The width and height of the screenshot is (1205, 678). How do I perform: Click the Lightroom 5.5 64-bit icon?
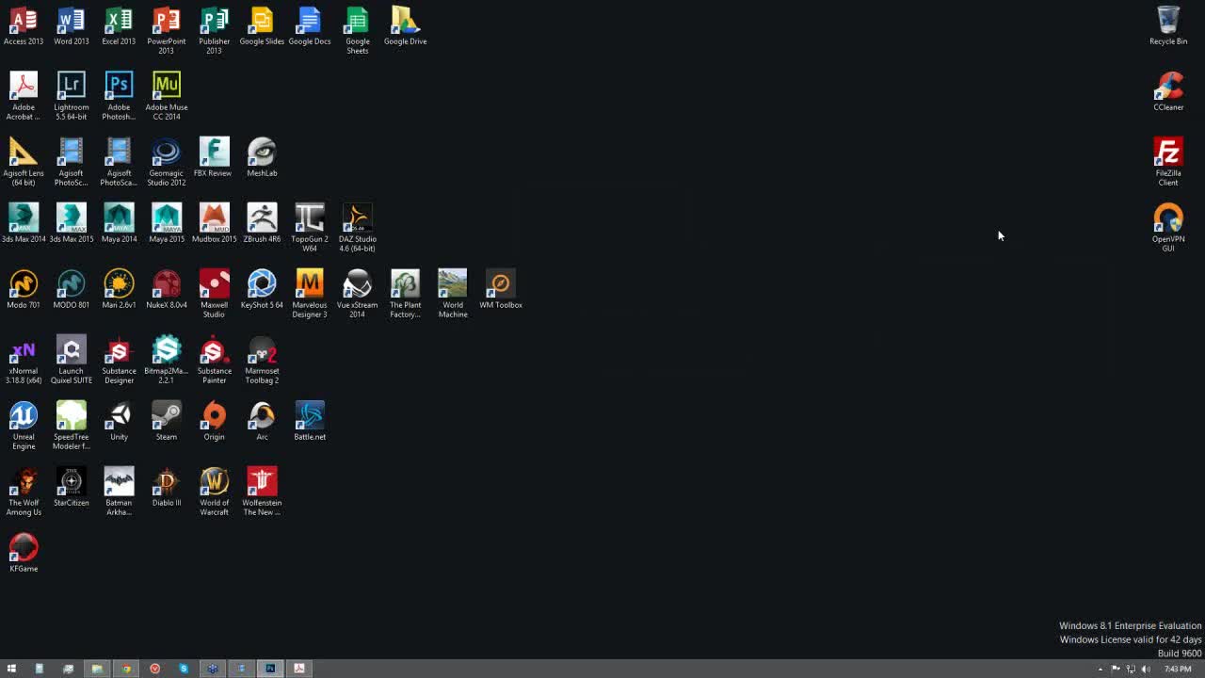point(72,96)
